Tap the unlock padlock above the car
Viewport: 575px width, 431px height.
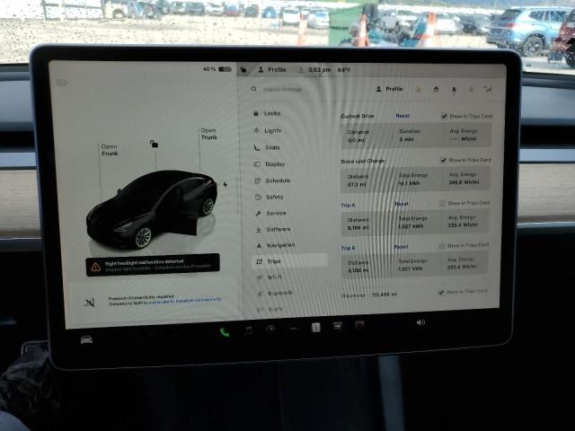155,144
